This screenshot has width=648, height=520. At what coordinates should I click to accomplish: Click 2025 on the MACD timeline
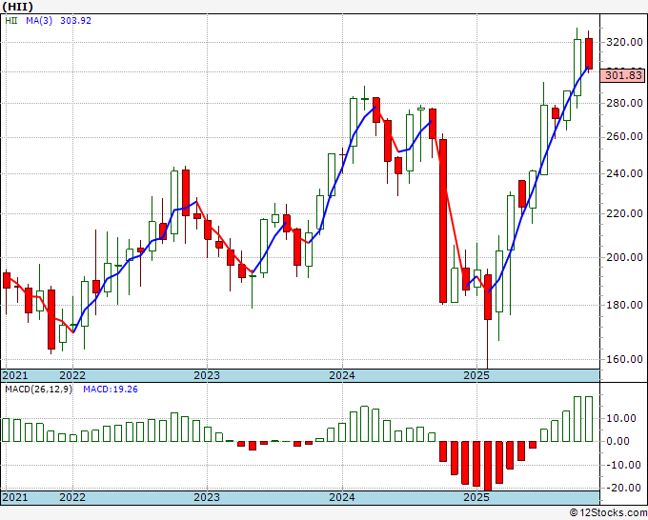pos(476,497)
